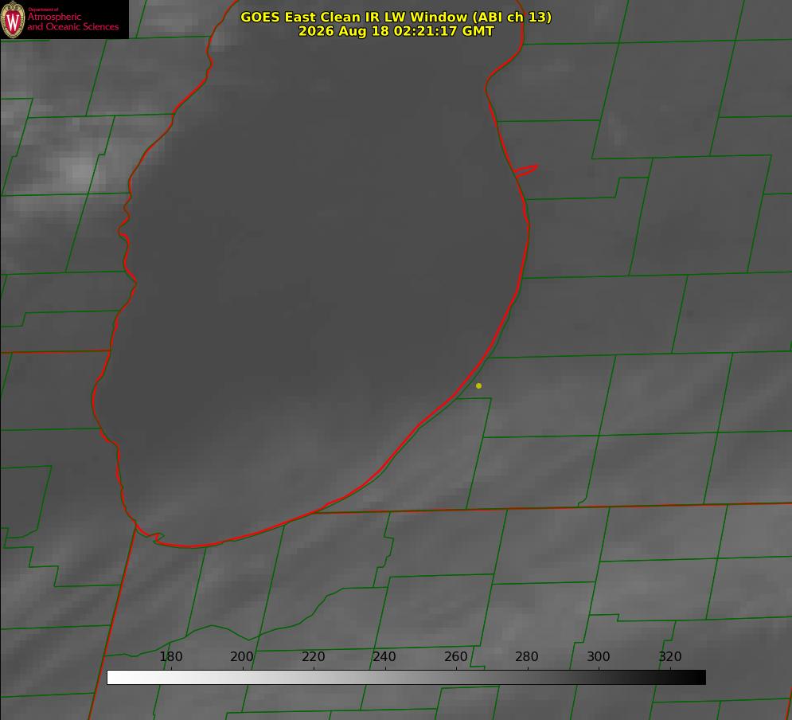
Task: Click the GOES East Clean IR title
Action: 396,17
